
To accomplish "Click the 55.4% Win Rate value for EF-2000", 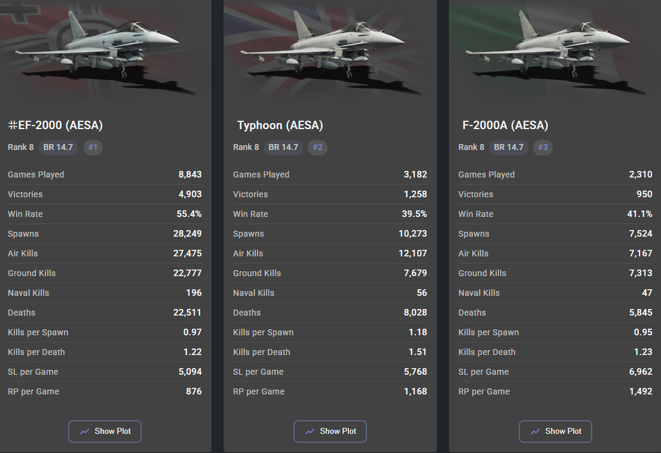I will [x=190, y=214].
